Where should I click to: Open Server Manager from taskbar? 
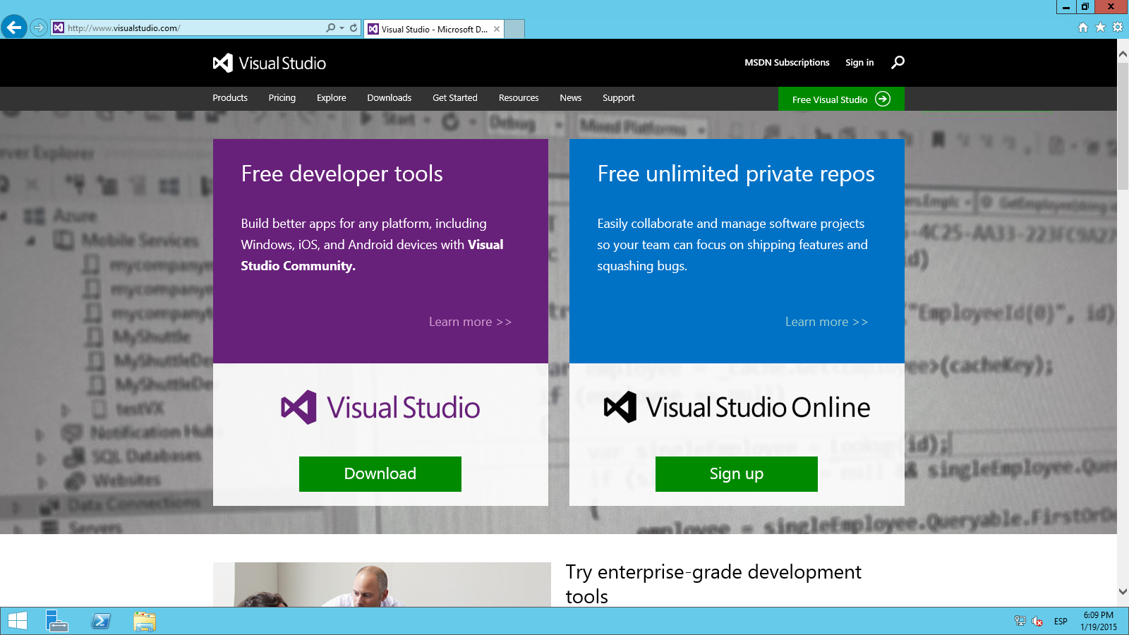click(56, 621)
